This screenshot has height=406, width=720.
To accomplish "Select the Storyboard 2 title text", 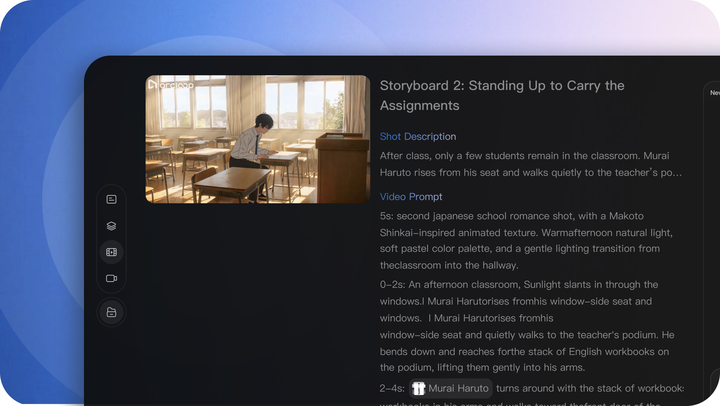I will (x=502, y=95).
